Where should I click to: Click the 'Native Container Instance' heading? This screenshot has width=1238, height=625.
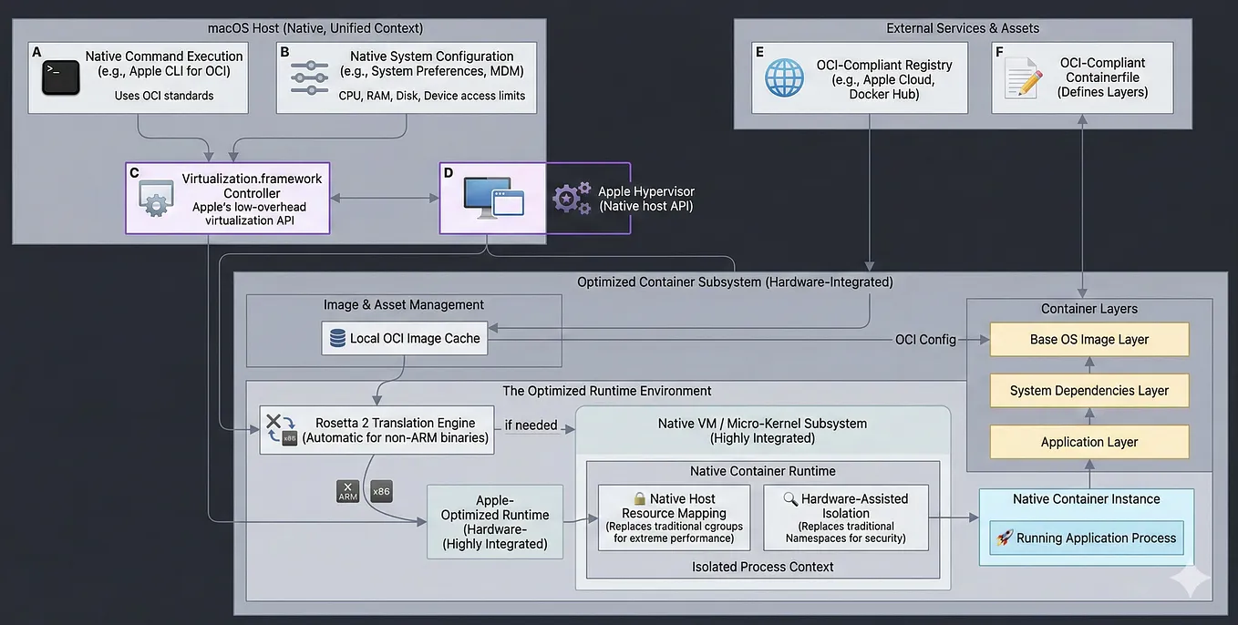point(1087,499)
